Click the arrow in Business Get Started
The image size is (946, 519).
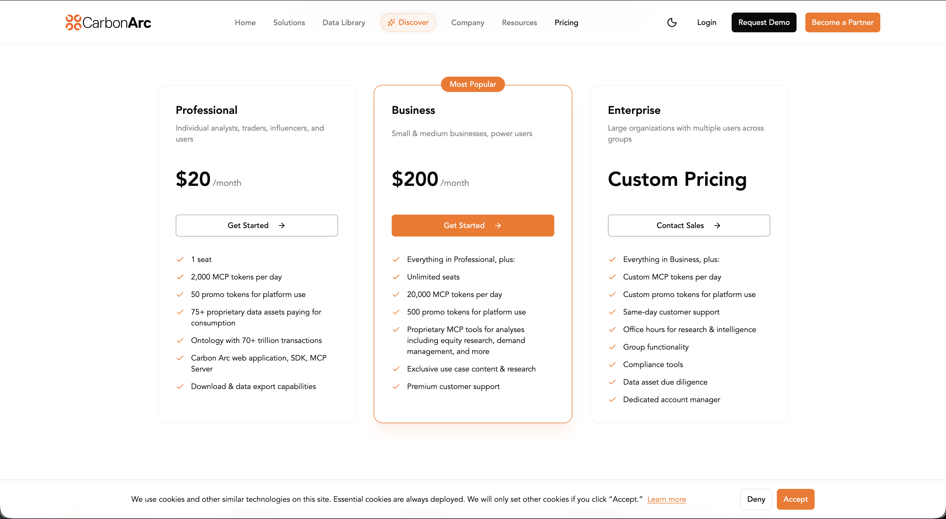[x=498, y=226]
